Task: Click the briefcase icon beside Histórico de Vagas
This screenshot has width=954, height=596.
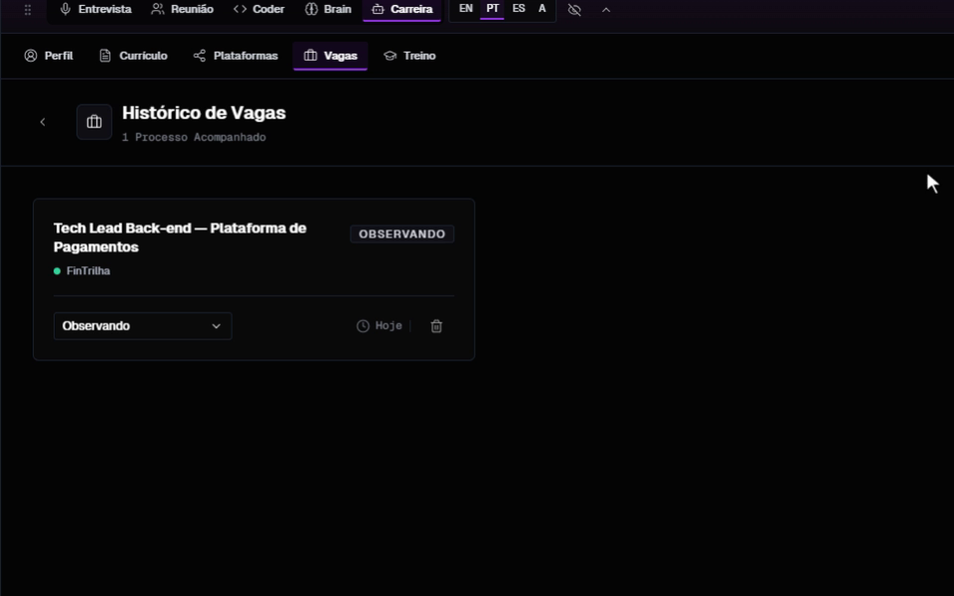Action: (94, 122)
